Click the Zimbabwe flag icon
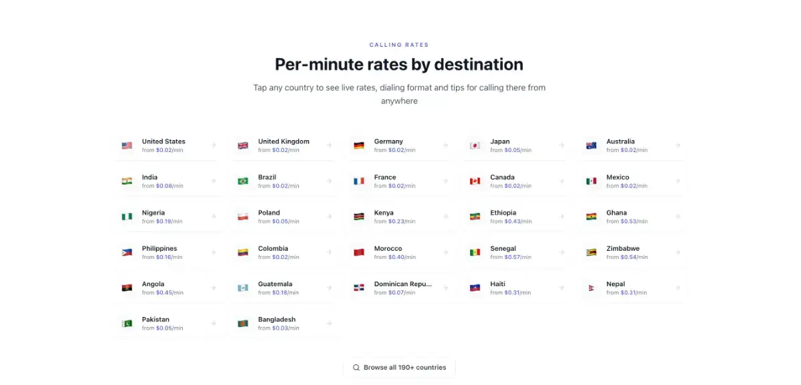This screenshot has height=385, width=801. point(591,252)
